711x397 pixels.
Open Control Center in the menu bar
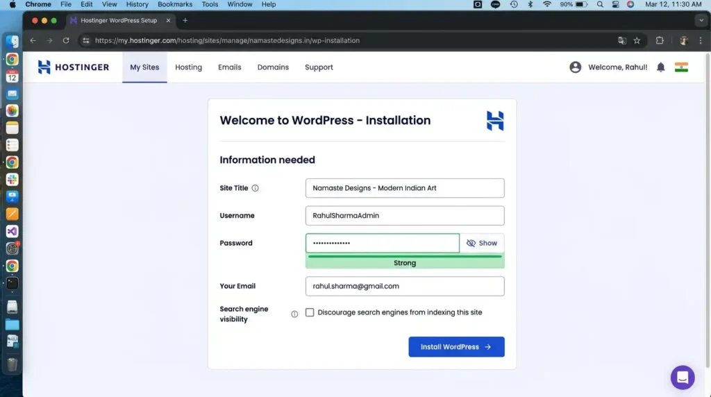615,4
